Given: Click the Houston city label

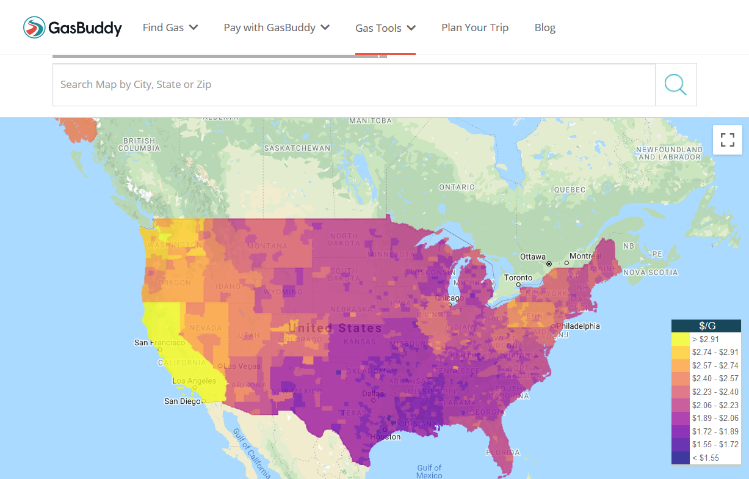Looking at the screenshot, I should [385, 437].
